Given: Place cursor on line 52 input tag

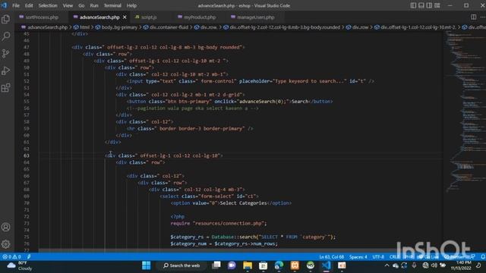Looking at the screenshot, I should point(250,81).
